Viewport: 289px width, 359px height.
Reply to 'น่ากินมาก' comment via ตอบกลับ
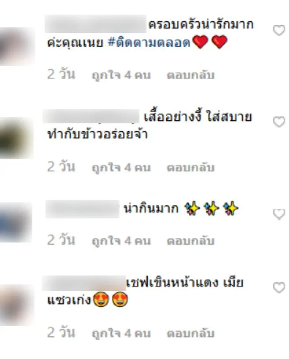coord(191,241)
